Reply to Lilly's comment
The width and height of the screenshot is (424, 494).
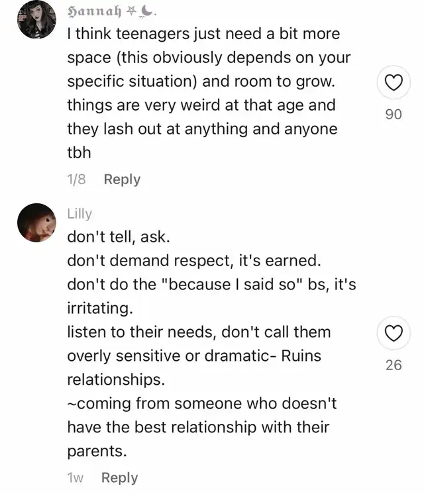[119, 477]
